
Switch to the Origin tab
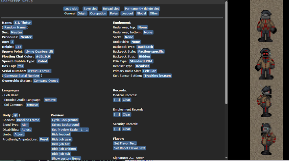[82, 13]
